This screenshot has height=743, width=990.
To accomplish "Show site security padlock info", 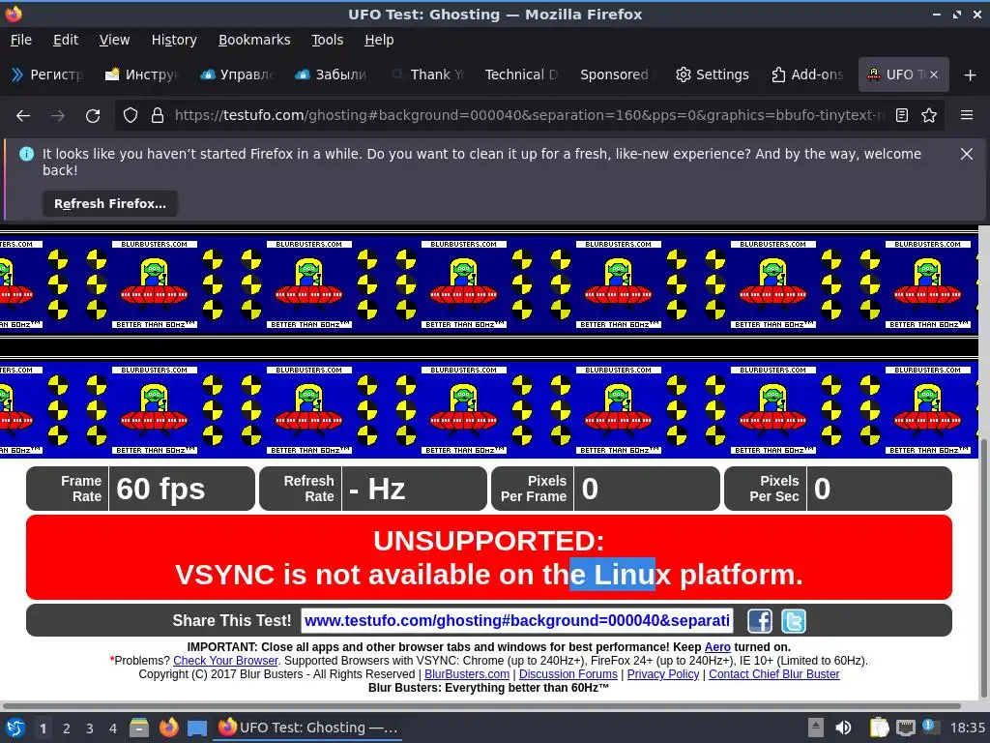I will [x=158, y=116].
